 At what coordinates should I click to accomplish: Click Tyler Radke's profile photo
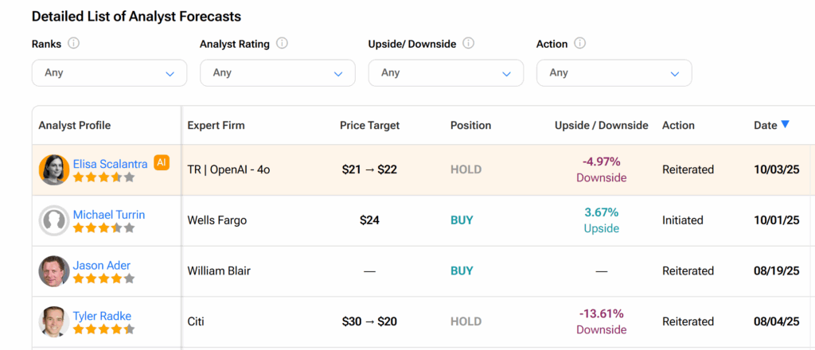click(x=54, y=321)
